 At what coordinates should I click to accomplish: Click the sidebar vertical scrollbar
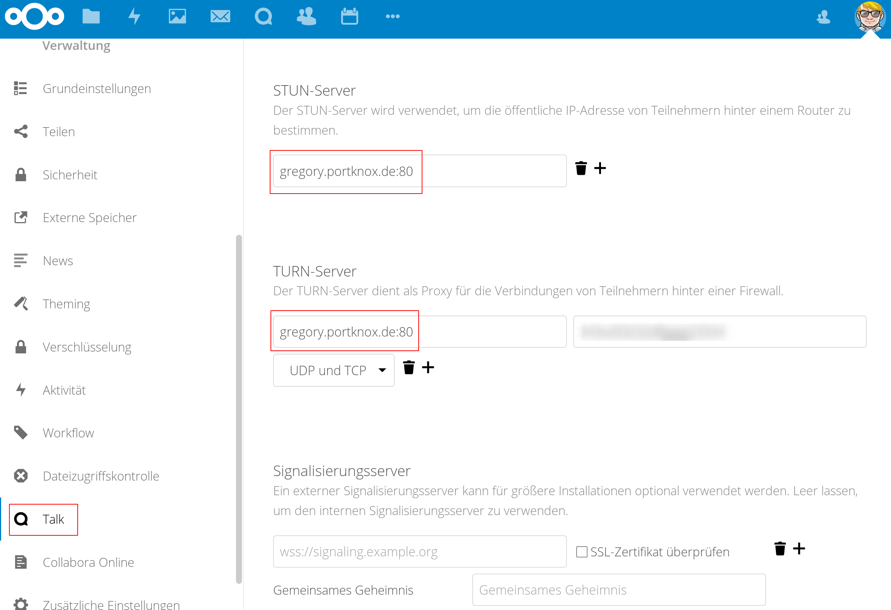pos(239,409)
